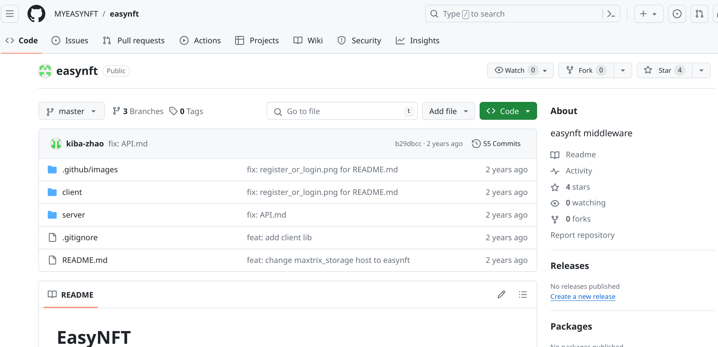Click the eye icon beside 0 watching
Viewport: 718px width, 347px height.
tap(555, 203)
